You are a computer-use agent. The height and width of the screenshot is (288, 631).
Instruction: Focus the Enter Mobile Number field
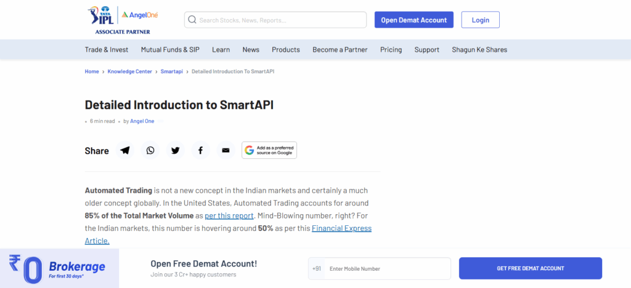point(388,268)
